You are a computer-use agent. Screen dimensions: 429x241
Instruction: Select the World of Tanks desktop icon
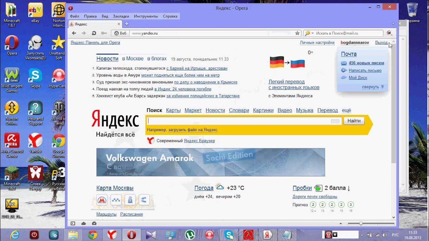[59, 113]
